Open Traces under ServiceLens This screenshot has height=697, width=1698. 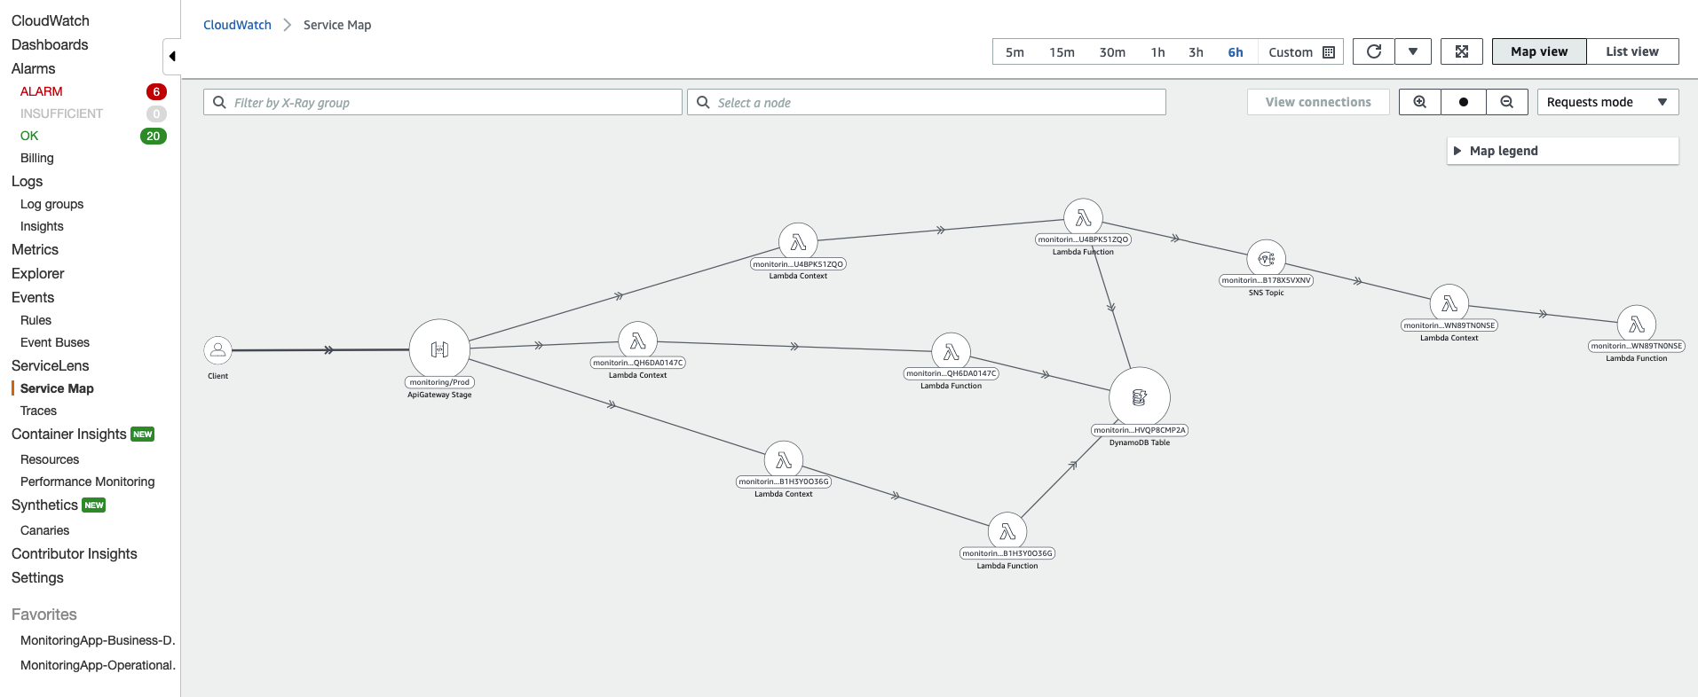pyautogui.click(x=38, y=411)
